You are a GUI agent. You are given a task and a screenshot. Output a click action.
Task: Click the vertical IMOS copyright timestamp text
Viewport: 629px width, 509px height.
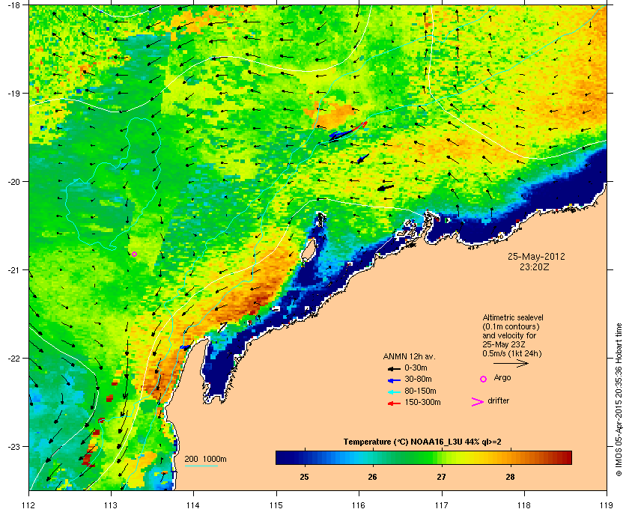[619, 400]
